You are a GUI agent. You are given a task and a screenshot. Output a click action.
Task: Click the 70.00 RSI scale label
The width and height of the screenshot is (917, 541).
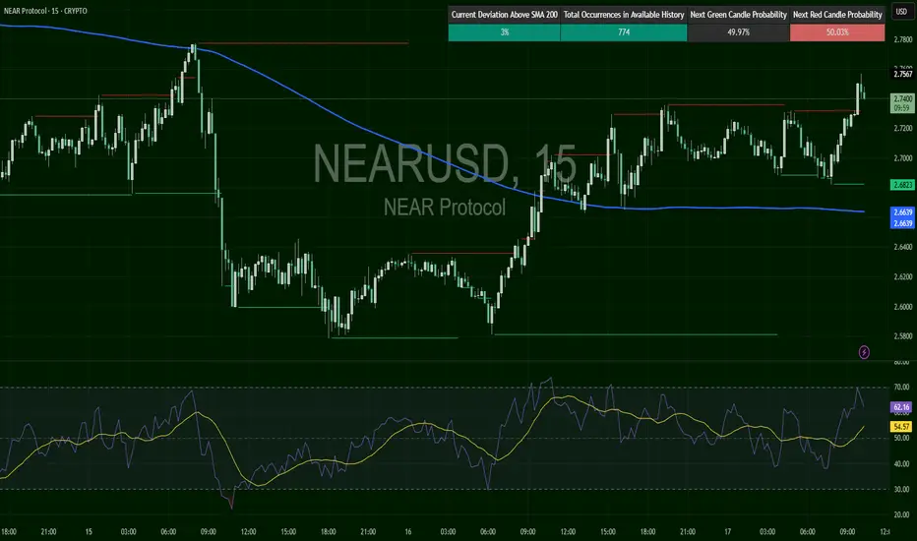click(901, 388)
